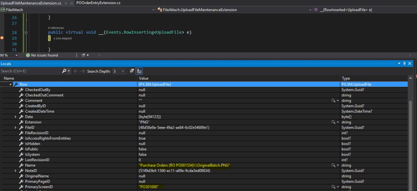Image resolution: width=417 pixels, height=191 pixels.
Task: Open Locals window position dropdown
Action: (399, 63)
